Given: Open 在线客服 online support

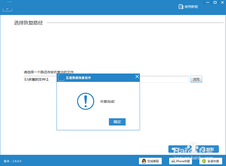Looking at the screenshot, I should (150, 161).
